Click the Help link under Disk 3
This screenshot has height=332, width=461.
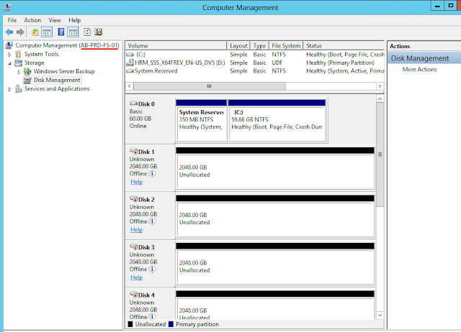[136, 277]
